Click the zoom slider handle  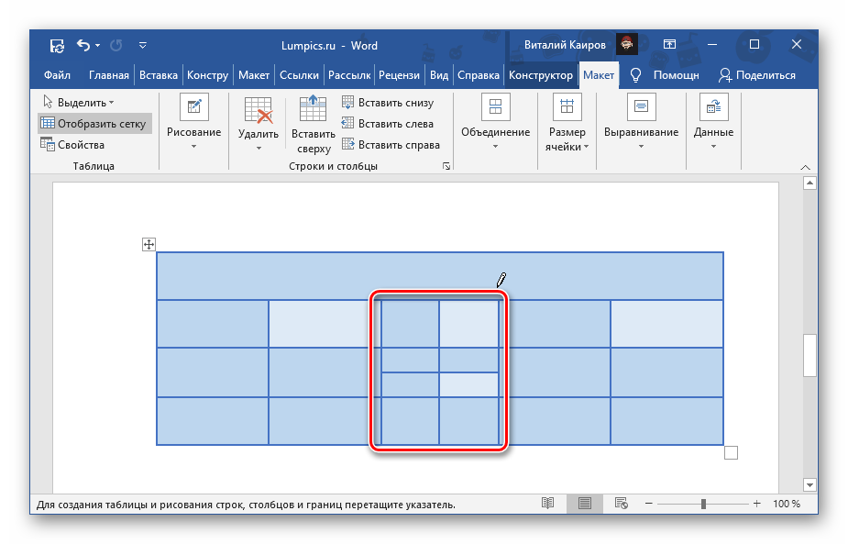click(x=703, y=504)
